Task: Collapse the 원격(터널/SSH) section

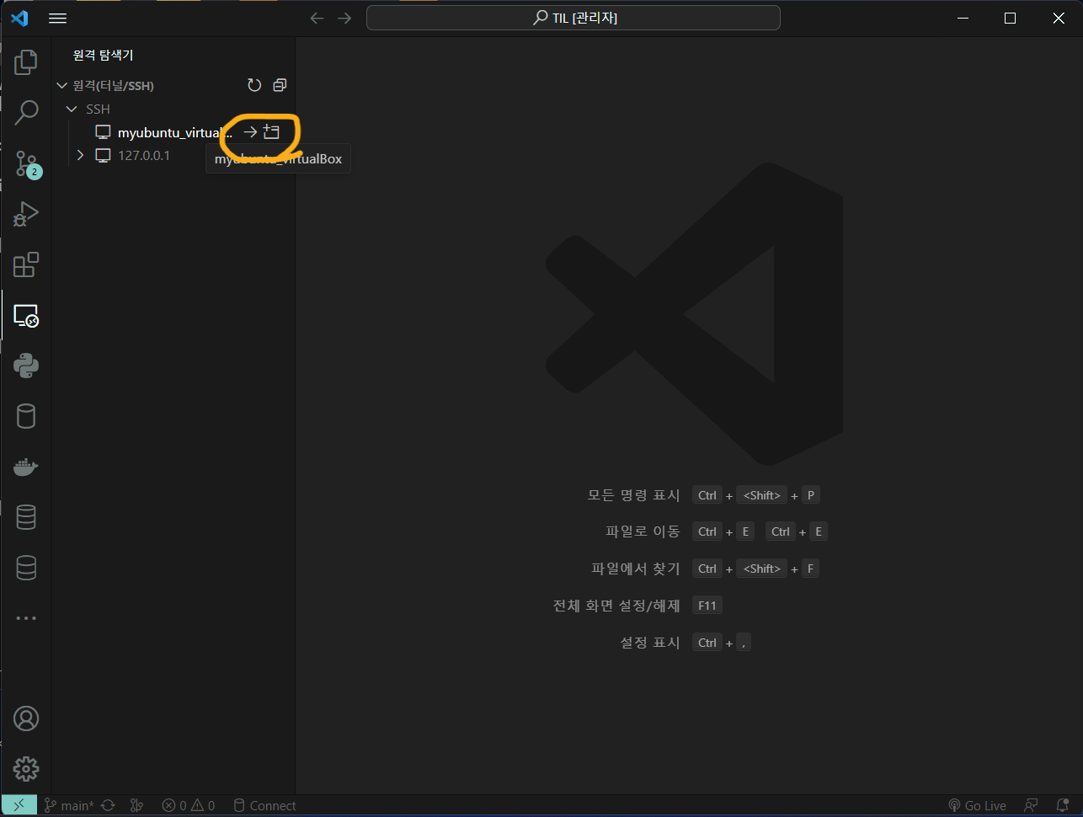Action: (x=61, y=85)
